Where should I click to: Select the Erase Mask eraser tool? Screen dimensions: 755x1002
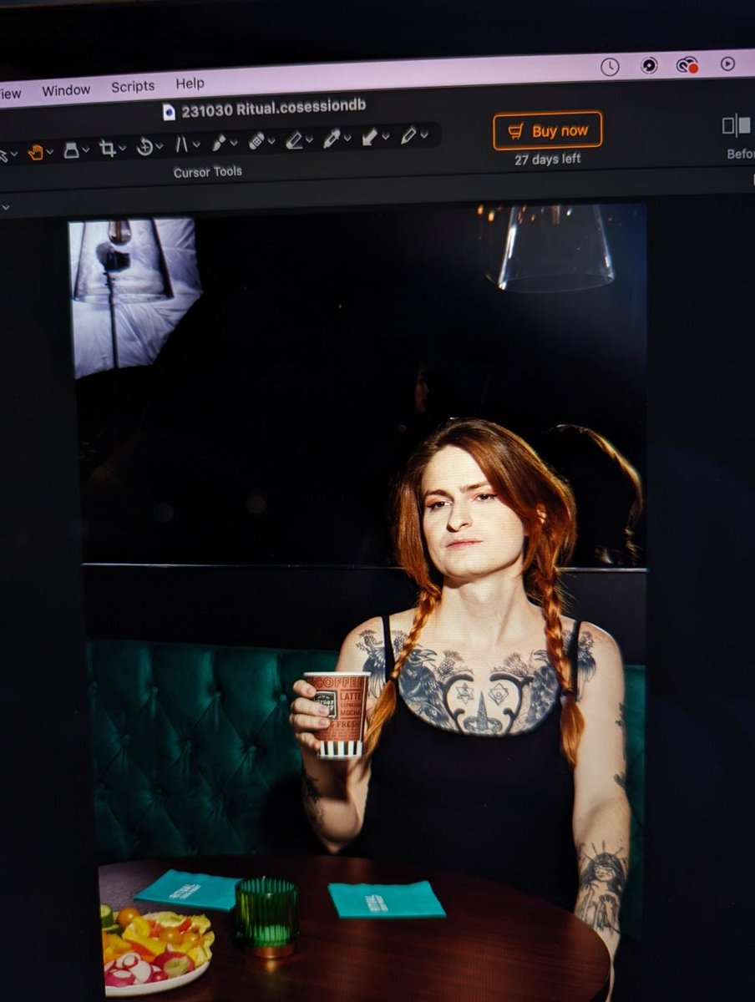[294, 140]
